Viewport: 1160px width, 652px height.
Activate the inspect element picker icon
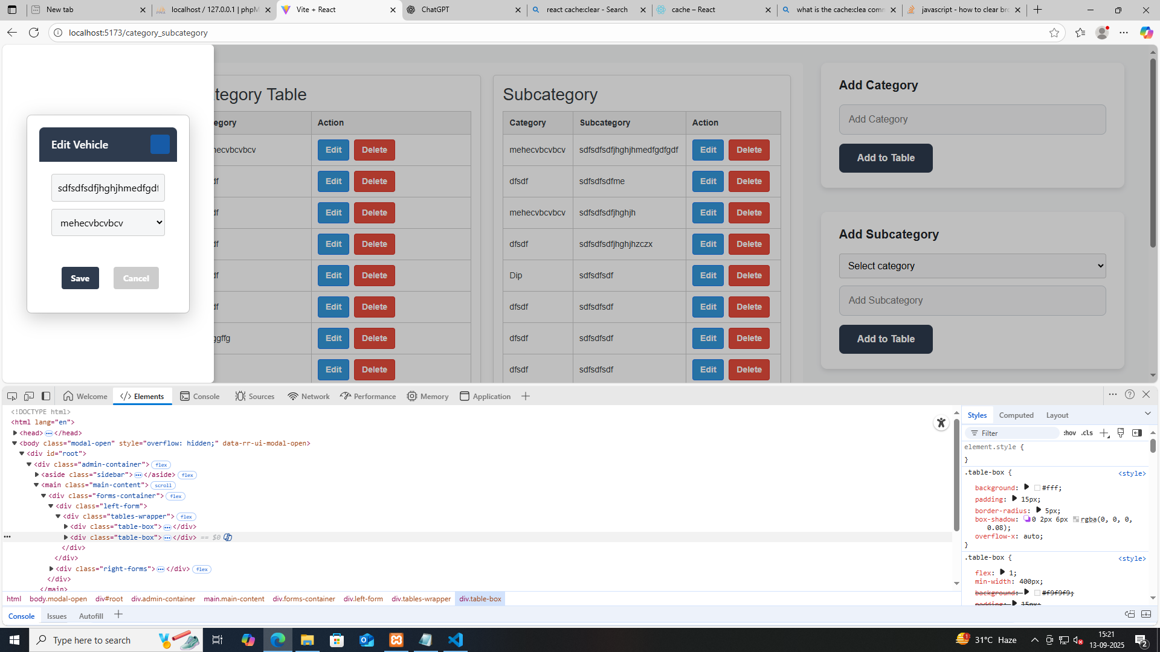12,396
